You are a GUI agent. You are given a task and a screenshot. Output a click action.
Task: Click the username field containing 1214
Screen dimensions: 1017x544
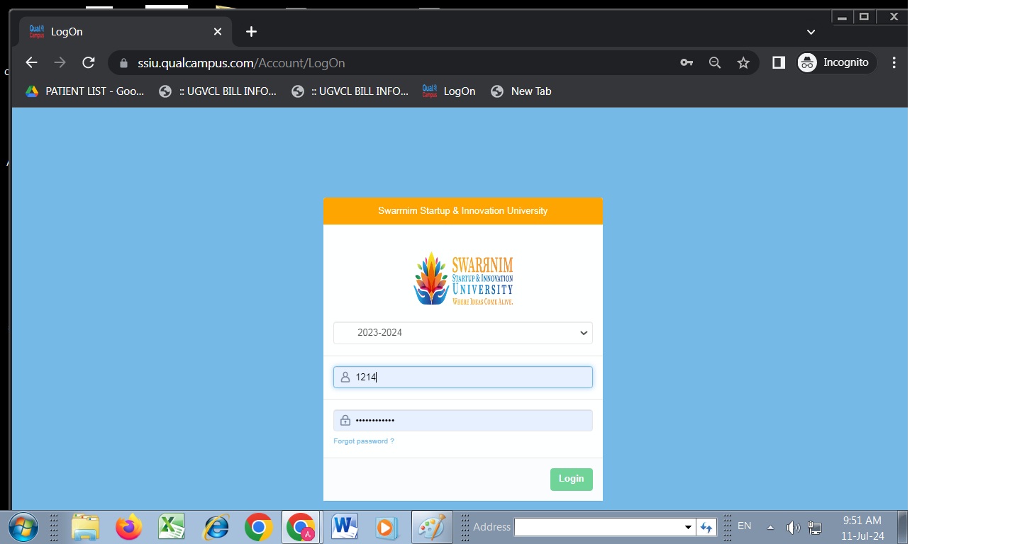[463, 377]
